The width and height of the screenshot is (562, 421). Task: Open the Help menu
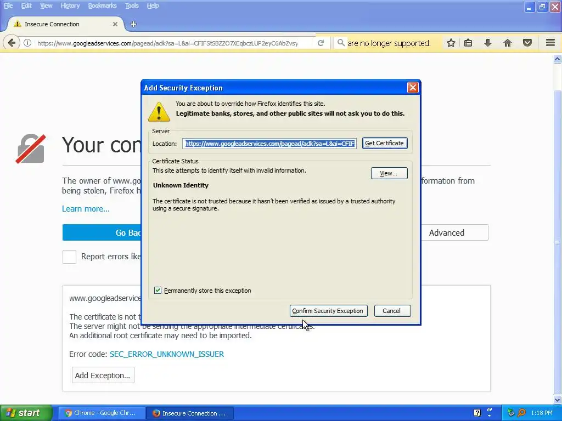click(153, 5)
